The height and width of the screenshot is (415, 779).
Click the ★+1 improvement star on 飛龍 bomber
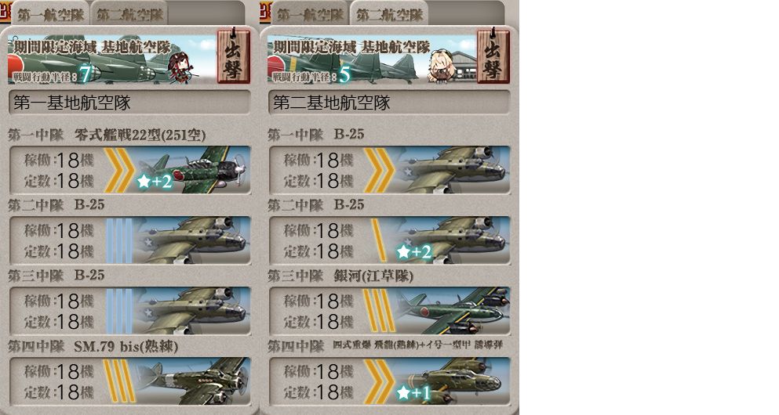(x=413, y=393)
